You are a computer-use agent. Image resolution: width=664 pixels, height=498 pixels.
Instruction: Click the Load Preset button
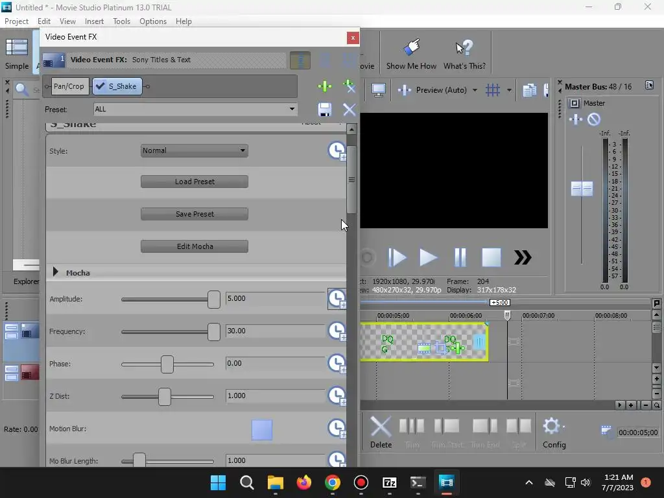coord(195,182)
